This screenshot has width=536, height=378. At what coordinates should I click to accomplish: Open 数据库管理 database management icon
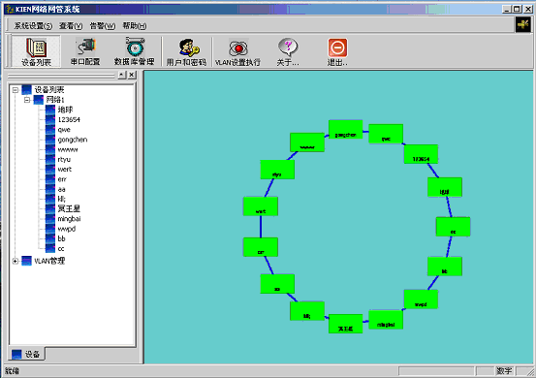pyautogui.click(x=135, y=51)
